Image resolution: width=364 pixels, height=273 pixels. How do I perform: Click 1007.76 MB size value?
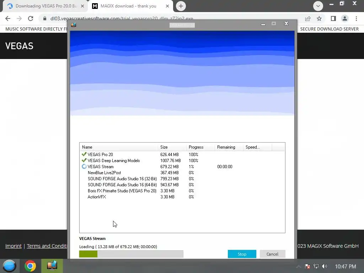click(x=170, y=160)
